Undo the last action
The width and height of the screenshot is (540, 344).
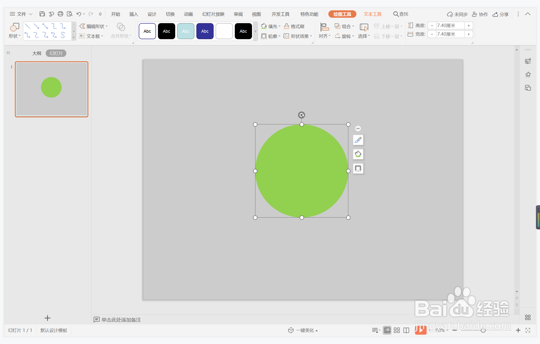79,14
